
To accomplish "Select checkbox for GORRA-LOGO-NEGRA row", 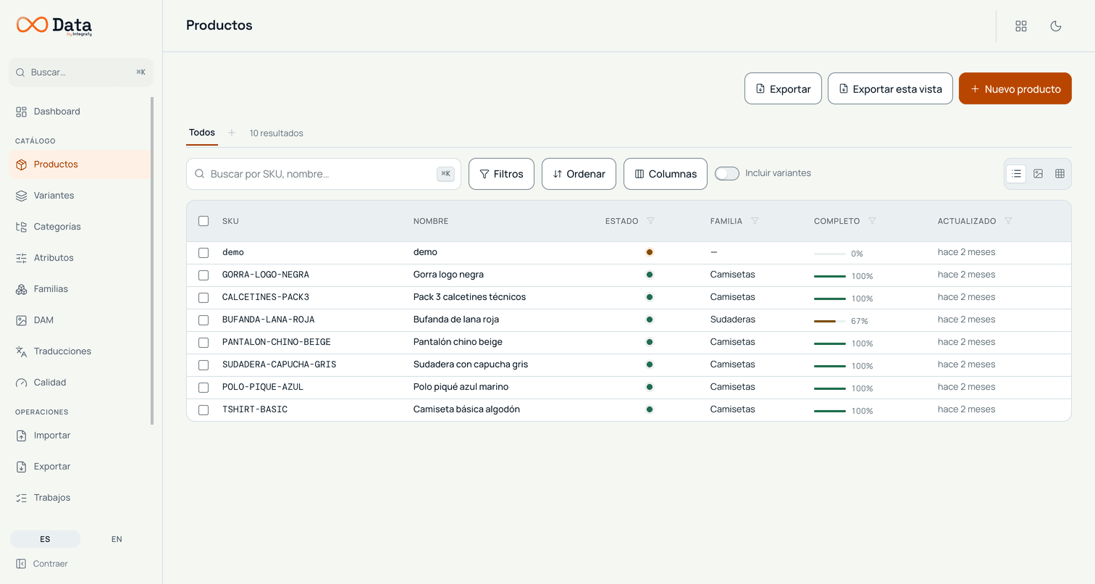I will pos(204,275).
